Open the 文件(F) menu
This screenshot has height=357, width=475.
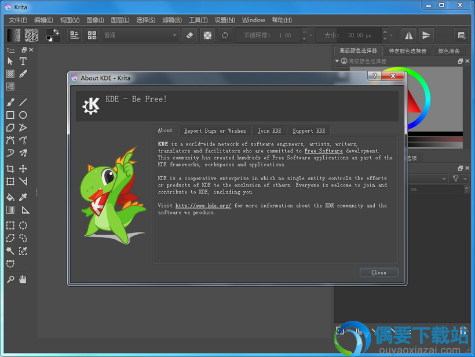click(18, 20)
